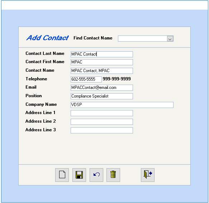This screenshot has height=203, width=209.
Task: Click the Company Name field
Action: point(122,105)
